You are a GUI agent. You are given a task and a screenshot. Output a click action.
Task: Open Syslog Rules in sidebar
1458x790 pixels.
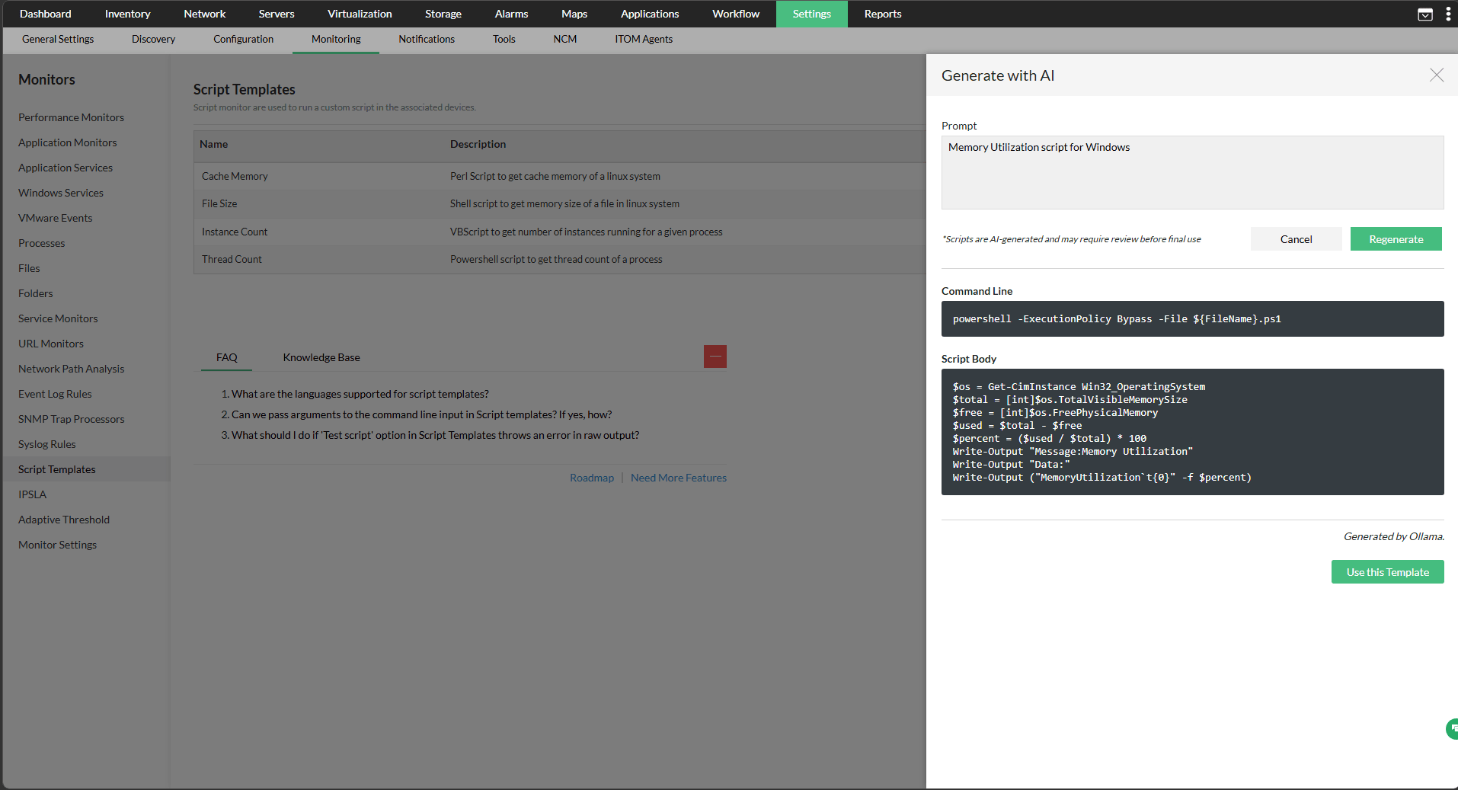[46, 444]
